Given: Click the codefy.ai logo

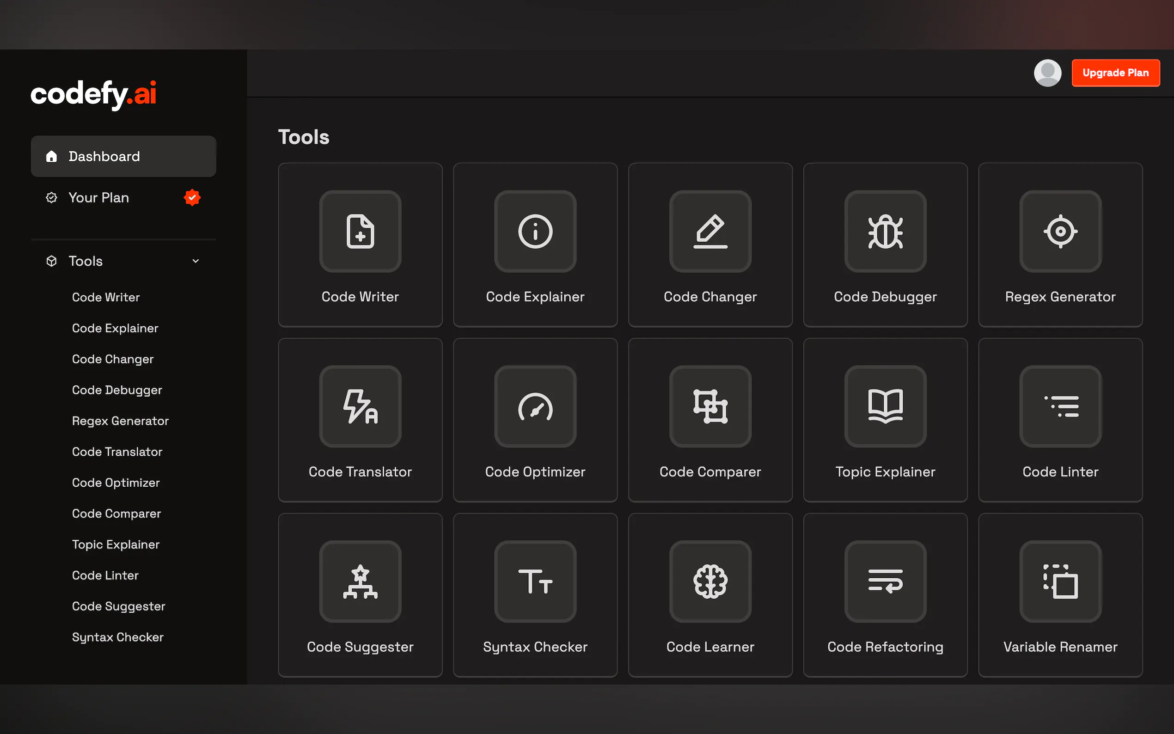Looking at the screenshot, I should [94, 93].
